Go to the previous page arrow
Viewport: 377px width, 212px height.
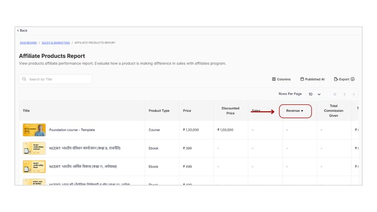(345, 94)
